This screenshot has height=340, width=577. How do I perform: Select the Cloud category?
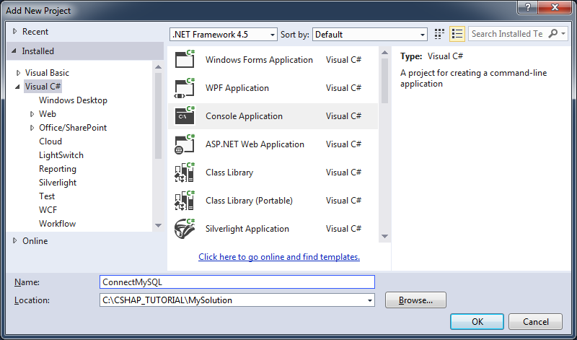coord(50,141)
